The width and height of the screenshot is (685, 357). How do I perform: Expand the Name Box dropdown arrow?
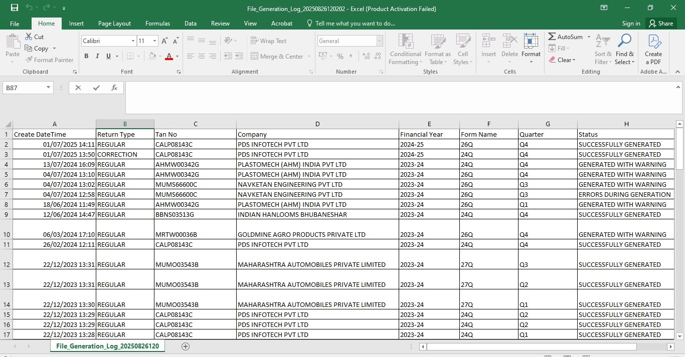49,88
